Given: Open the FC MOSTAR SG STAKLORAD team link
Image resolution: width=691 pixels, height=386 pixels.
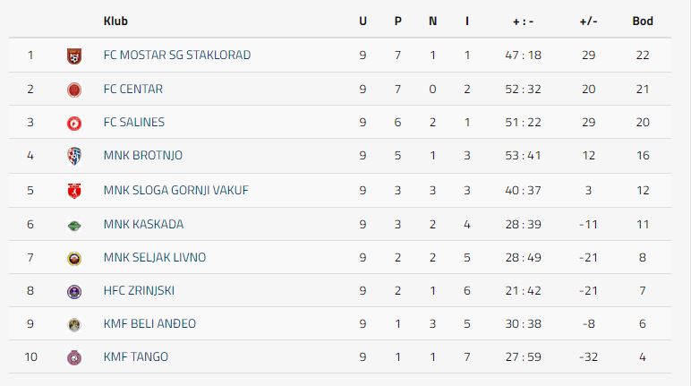Looking at the screenshot, I should tap(176, 56).
